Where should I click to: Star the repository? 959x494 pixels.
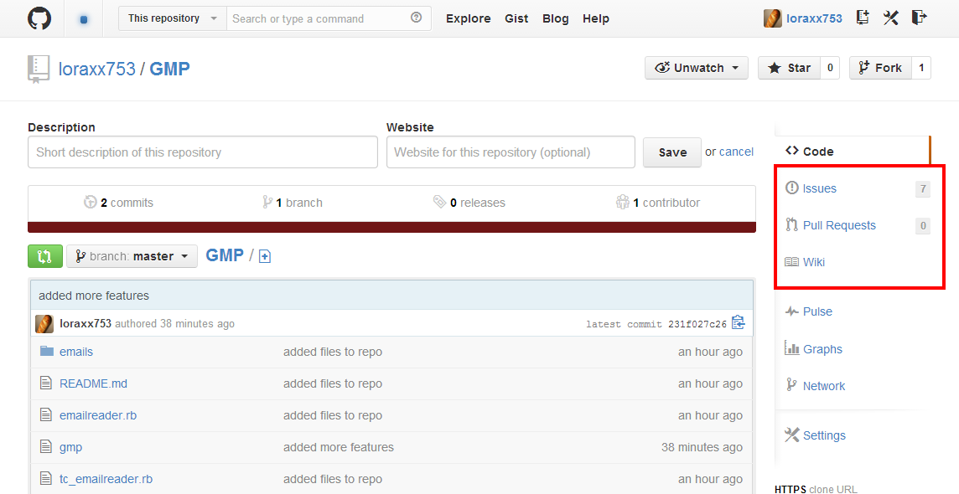pyautogui.click(x=789, y=68)
